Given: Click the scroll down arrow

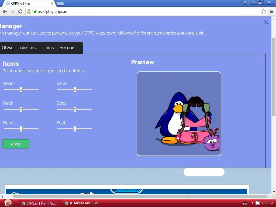Looking at the screenshot, I should coord(274,192).
